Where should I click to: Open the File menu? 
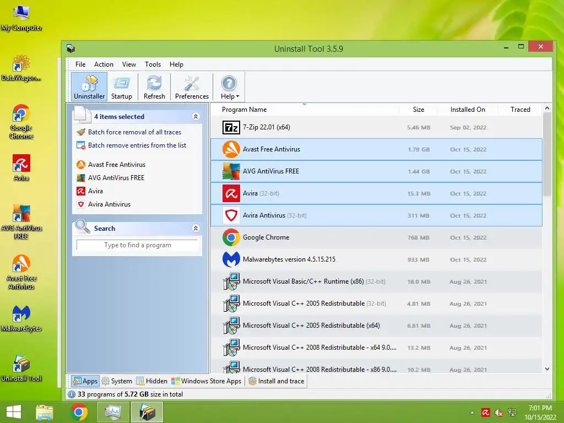click(x=80, y=64)
